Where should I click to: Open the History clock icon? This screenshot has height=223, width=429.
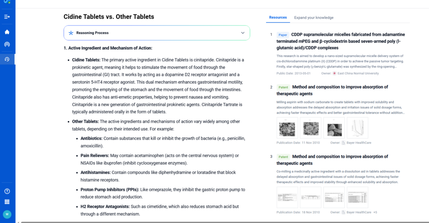[7, 59]
